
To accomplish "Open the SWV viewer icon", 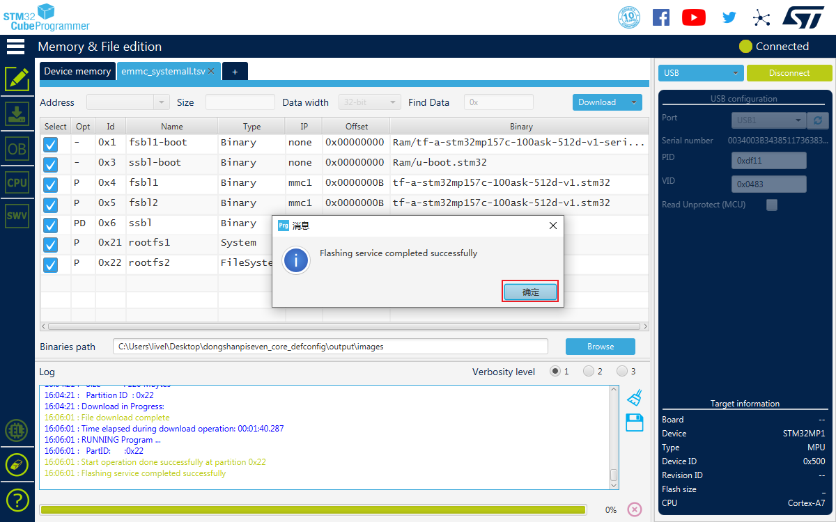I will 17,216.
